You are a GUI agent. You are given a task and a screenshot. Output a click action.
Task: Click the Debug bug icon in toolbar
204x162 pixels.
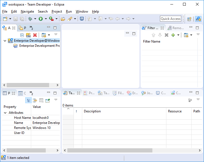click(30, 19)
